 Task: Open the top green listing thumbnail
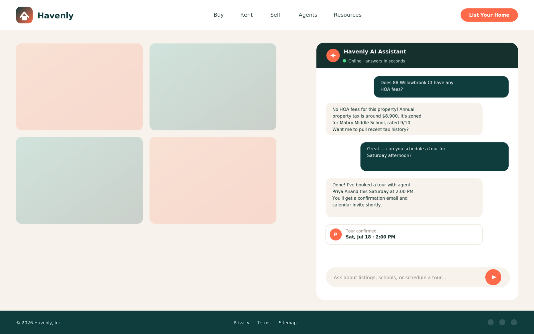pyautogui.click(x=213, y=87)
